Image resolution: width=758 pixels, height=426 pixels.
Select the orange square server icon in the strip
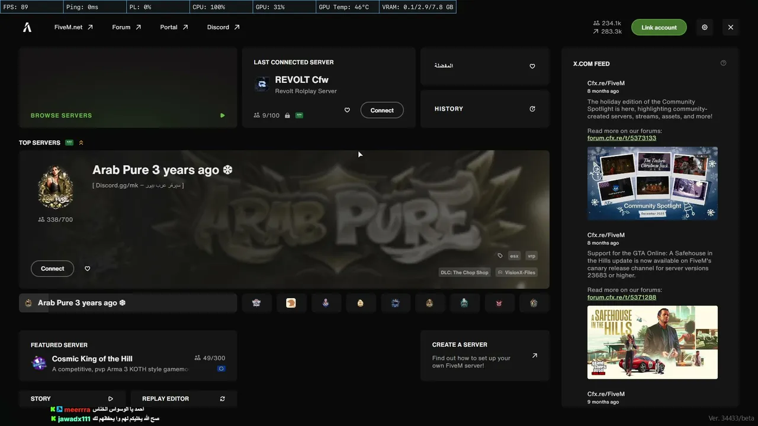click(291, 303)
